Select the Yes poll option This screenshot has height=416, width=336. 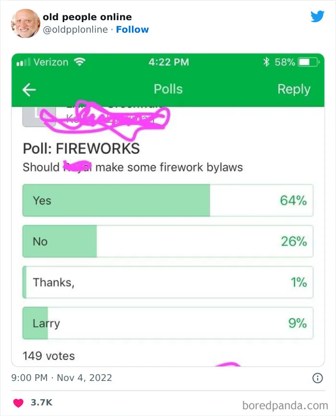pyautogui.click(x=168, y=200)
